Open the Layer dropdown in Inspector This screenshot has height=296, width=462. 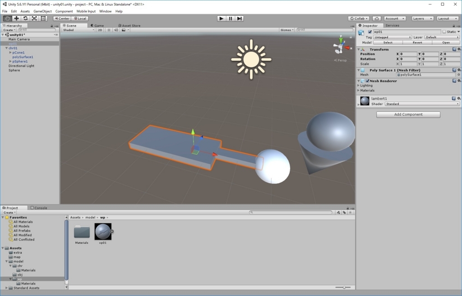pyautogui.click(x=442, y=37)
